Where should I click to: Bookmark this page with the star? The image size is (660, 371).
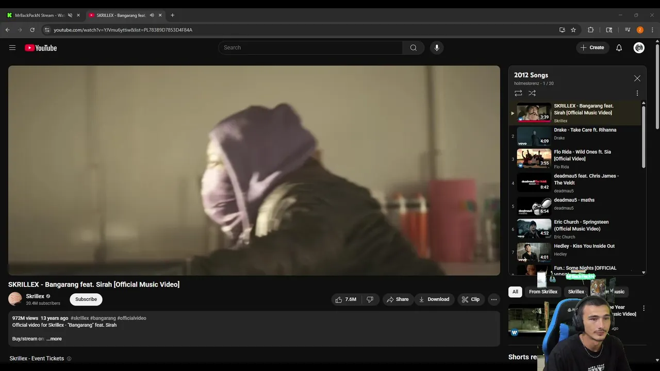(x=573, y=30)
